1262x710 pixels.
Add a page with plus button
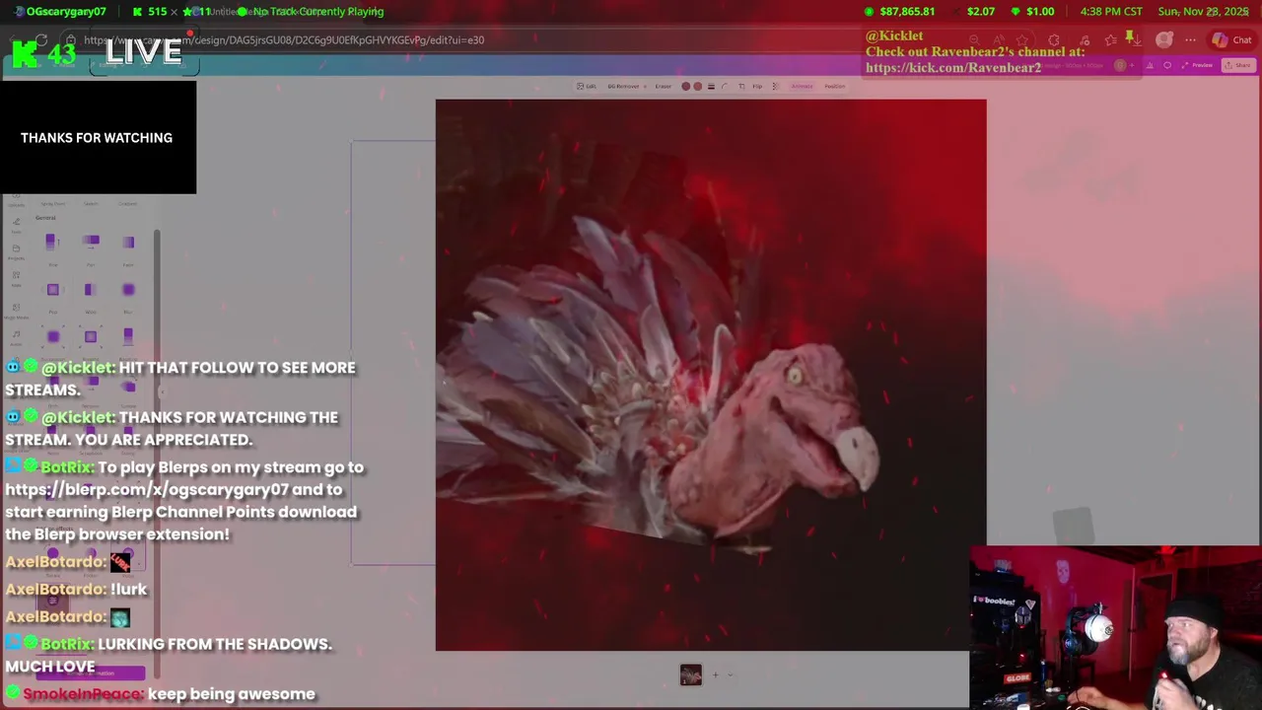point(716,674)
